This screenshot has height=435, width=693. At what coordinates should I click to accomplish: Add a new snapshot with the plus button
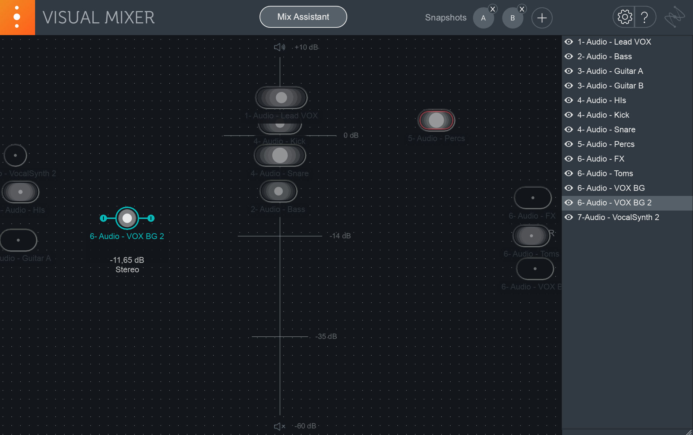click(x=542, y=18)
